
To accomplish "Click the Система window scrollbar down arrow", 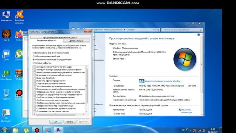I will pyautogui.click(x=202, y=114).
